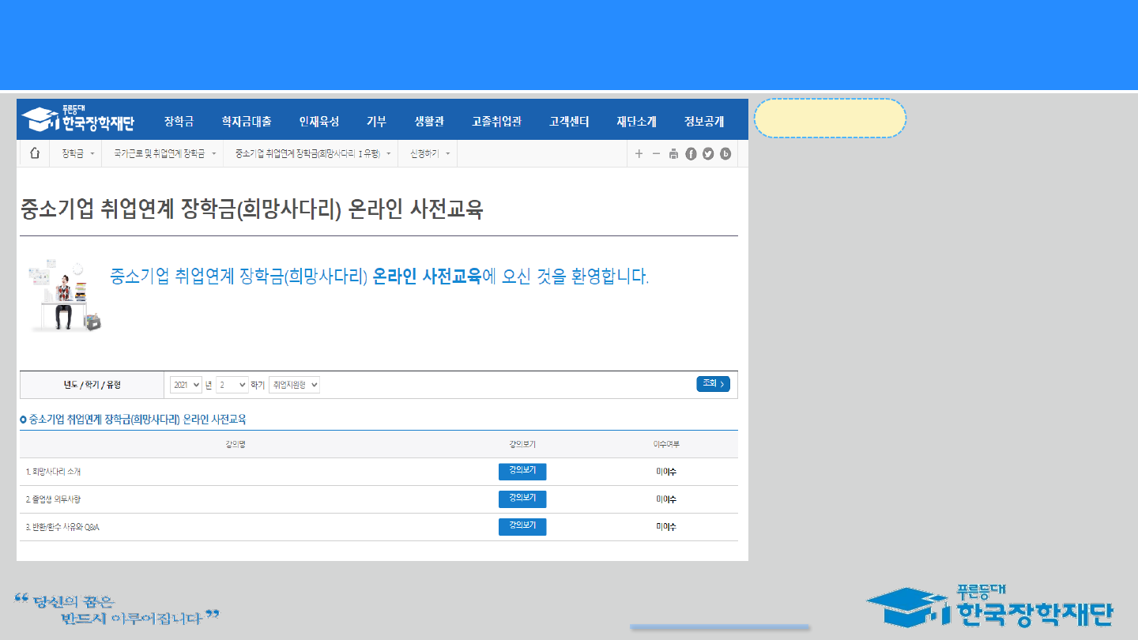Open the semester dropdown showing 2

(232, 385)
